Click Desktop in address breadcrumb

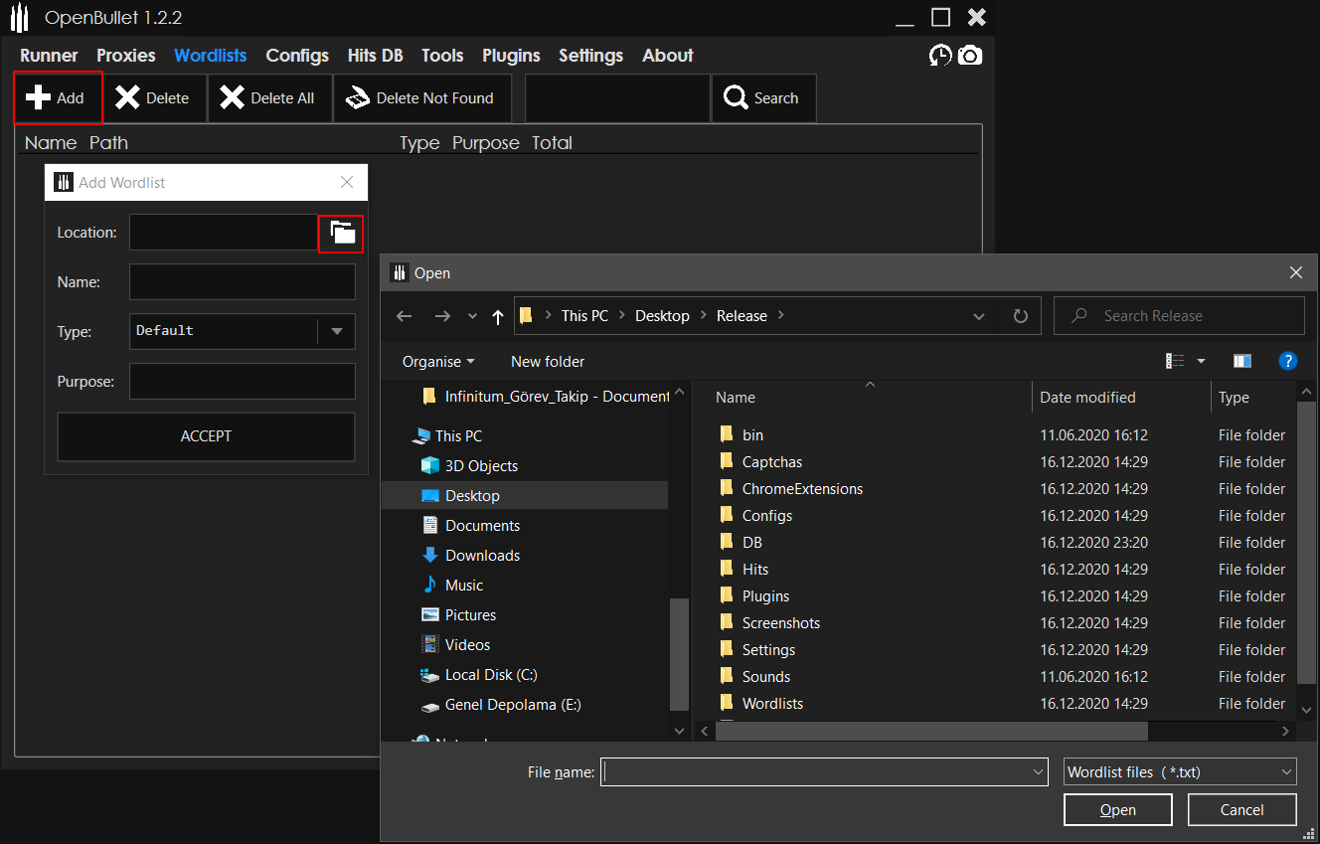[662, 316]
